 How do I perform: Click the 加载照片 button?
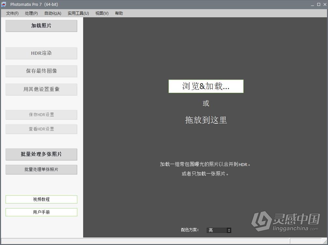pos(41,26)
